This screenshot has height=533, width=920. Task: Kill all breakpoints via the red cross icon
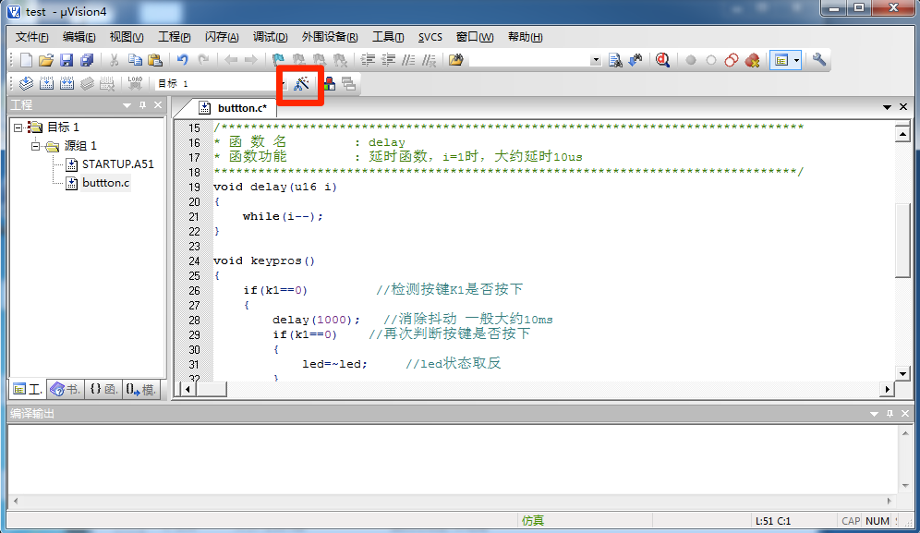coord(752,60)
